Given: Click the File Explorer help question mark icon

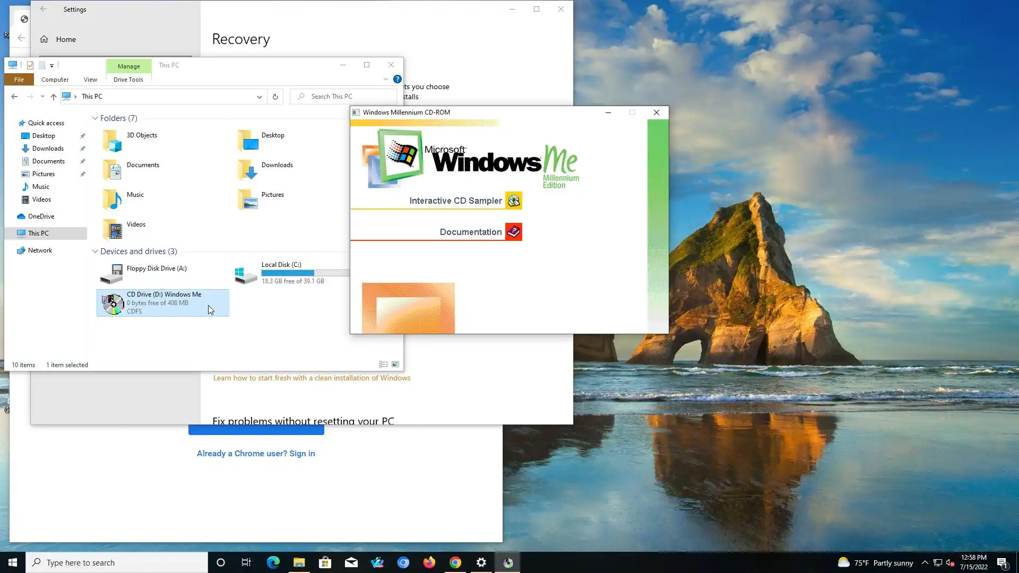Looking at the screenshot, I should click(x=397, y=79).
